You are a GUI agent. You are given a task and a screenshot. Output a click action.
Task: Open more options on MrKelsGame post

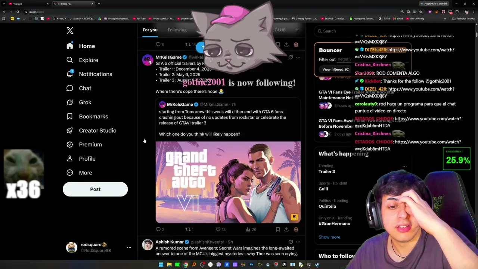tap(298, 57)
